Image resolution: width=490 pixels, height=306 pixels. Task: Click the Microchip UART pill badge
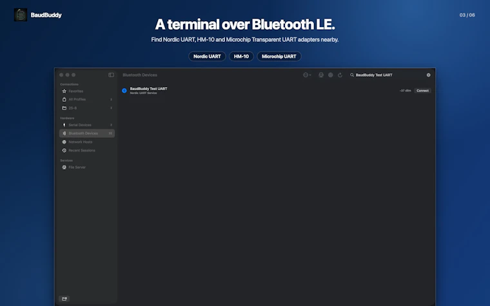279,56
